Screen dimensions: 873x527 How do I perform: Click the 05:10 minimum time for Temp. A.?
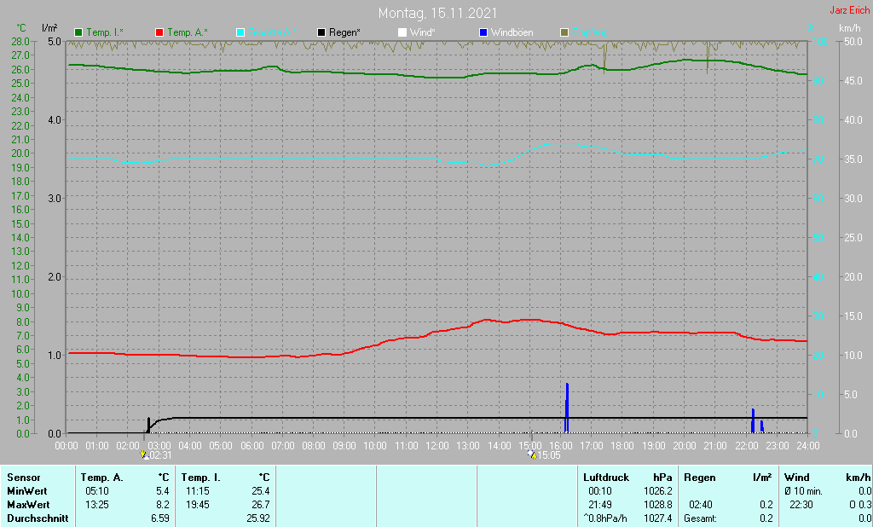(x=97, y=491)
